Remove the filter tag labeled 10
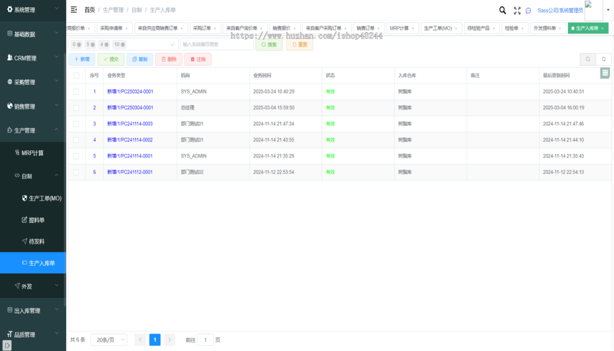 (x=123, y=45)
